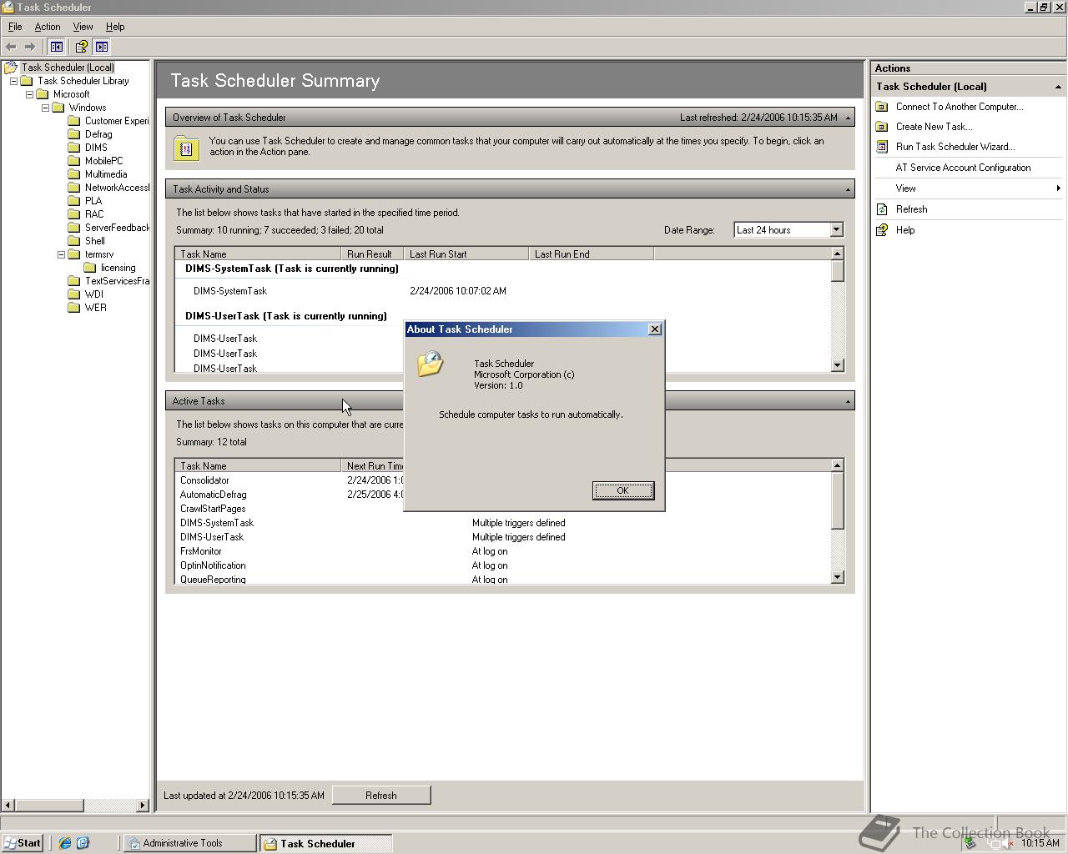Click right arrow of tree horizontal scrollbar
1068x854 pixels.
[x=143, y=805]
